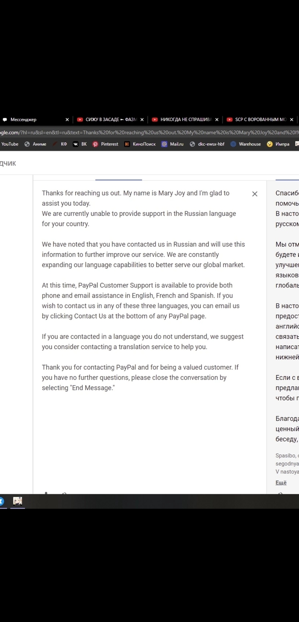The image size is (299, 622).
Task: Expand transliteration with the Ещё link
Action: click(281, 482)
